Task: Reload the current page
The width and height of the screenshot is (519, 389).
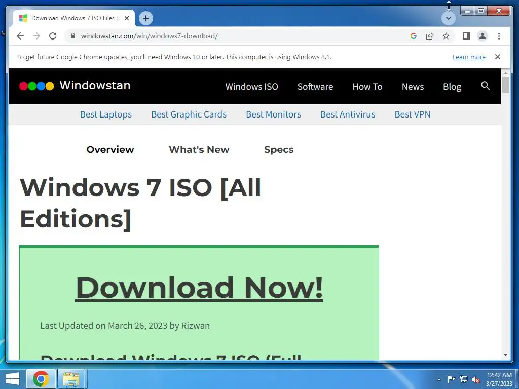Action: point(53,36)
